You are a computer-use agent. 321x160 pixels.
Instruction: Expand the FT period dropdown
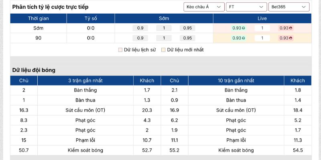(246, 7)
